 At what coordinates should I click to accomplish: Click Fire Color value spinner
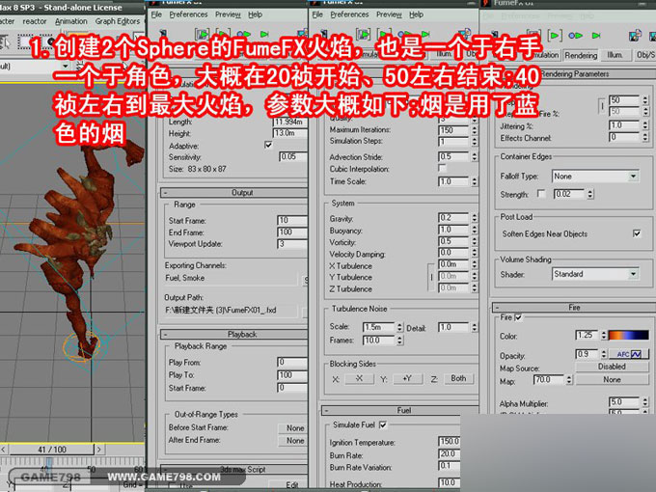click(603, 335)
